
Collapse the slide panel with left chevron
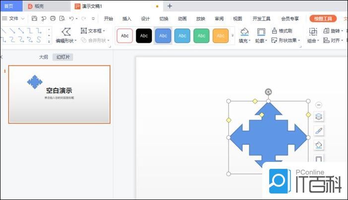[1, 57]
